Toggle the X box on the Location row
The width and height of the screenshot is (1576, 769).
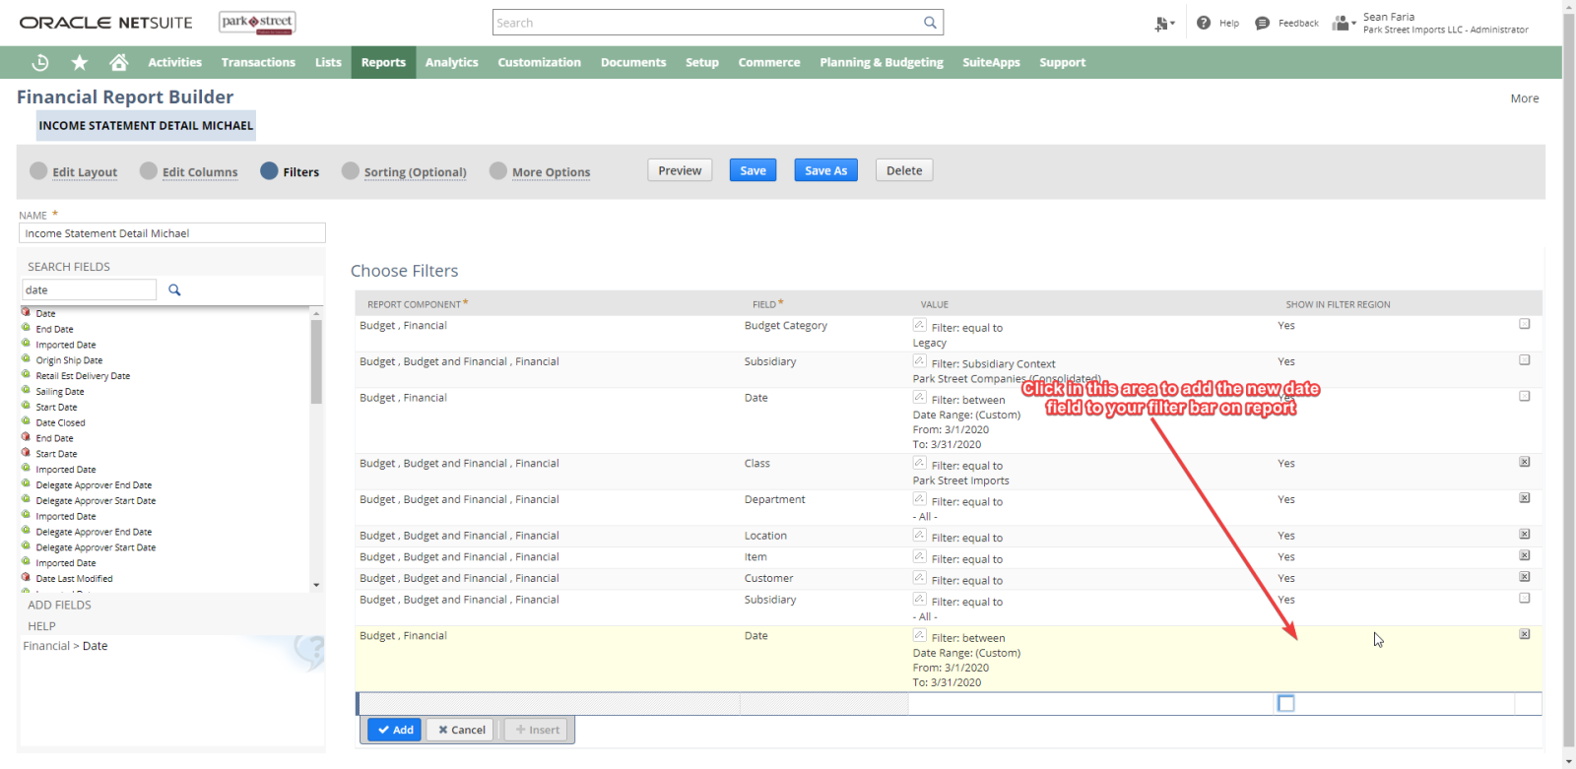point(1525,535)
